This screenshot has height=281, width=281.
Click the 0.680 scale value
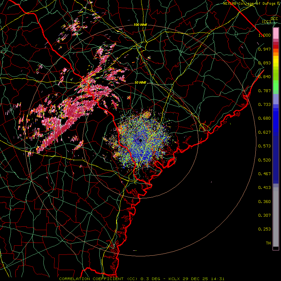click(264, 118)
